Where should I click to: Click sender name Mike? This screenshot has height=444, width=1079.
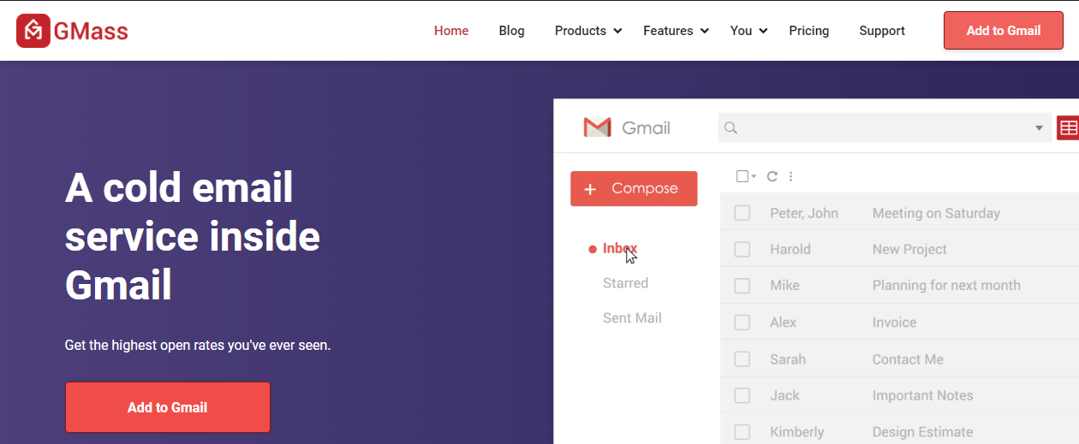[x=784, y=286]
